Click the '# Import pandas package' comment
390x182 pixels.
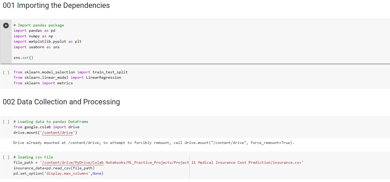tap(38, 25)
